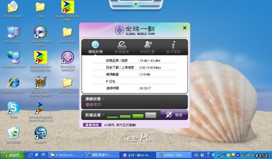This screenshot has width=272, height=159.
Task: Open the 我的位置 my location tab
Action: point(147,47)
